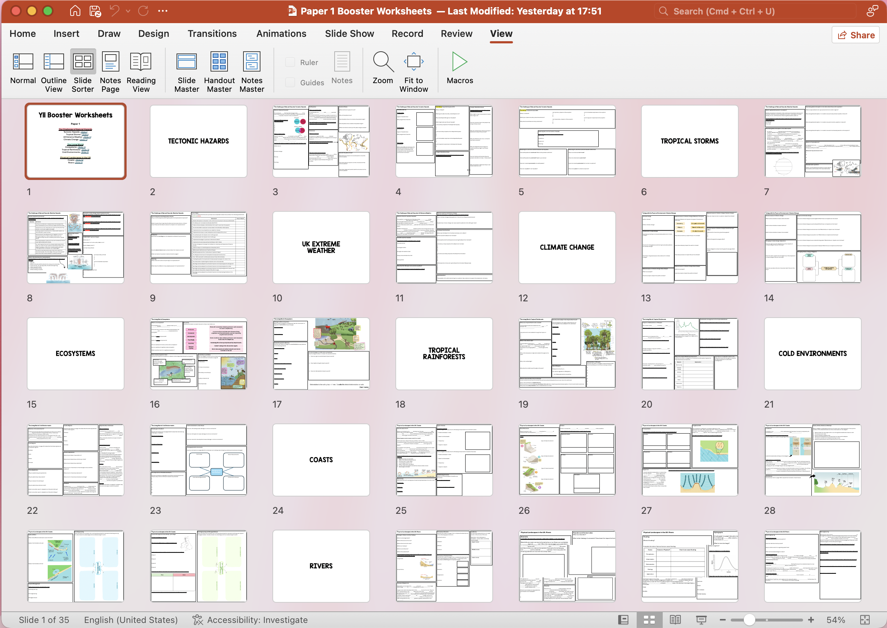Click the zoom slider handle
The height and width of the screenshot is (628, 887).
pyautogui.click(x=750, y=620)
